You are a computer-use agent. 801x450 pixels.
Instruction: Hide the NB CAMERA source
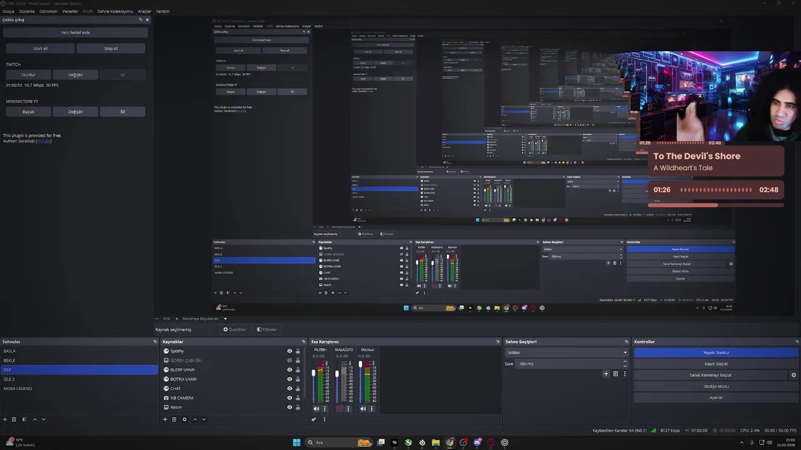[x=289, y=398]
